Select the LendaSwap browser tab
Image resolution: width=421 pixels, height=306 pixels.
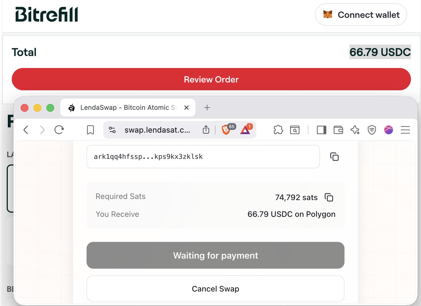120,108
